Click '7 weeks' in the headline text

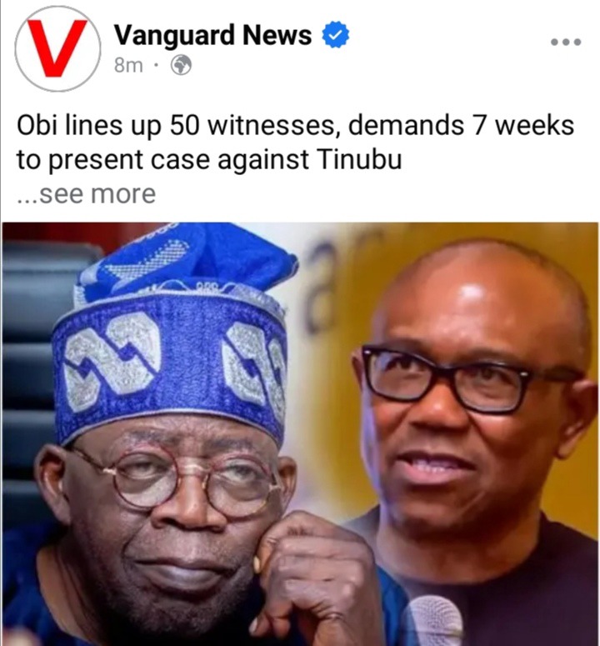pyautogui.click(x=523, y=125)
